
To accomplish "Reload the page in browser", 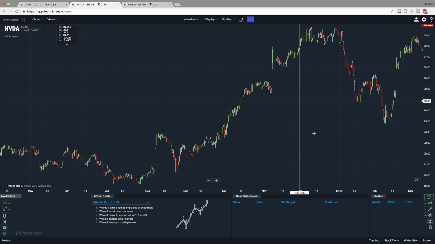I will click(17, 11).
